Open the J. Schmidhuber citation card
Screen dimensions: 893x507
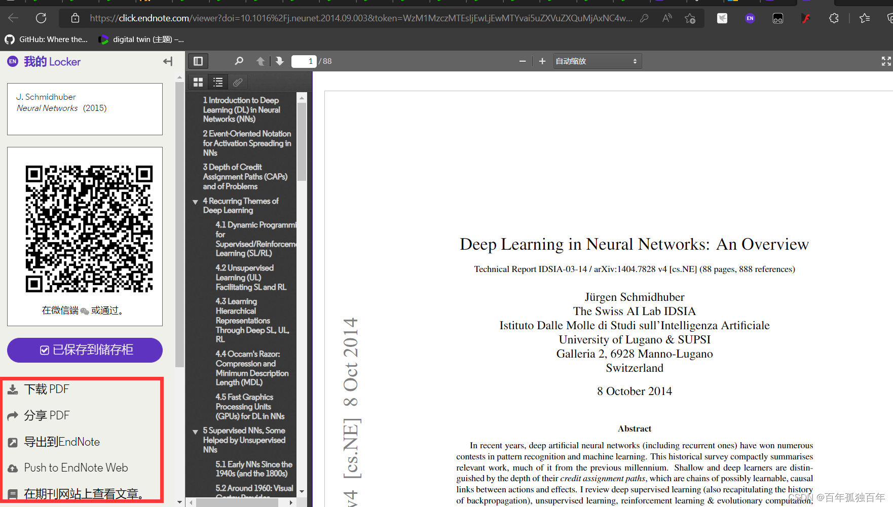tap(85, 109)
